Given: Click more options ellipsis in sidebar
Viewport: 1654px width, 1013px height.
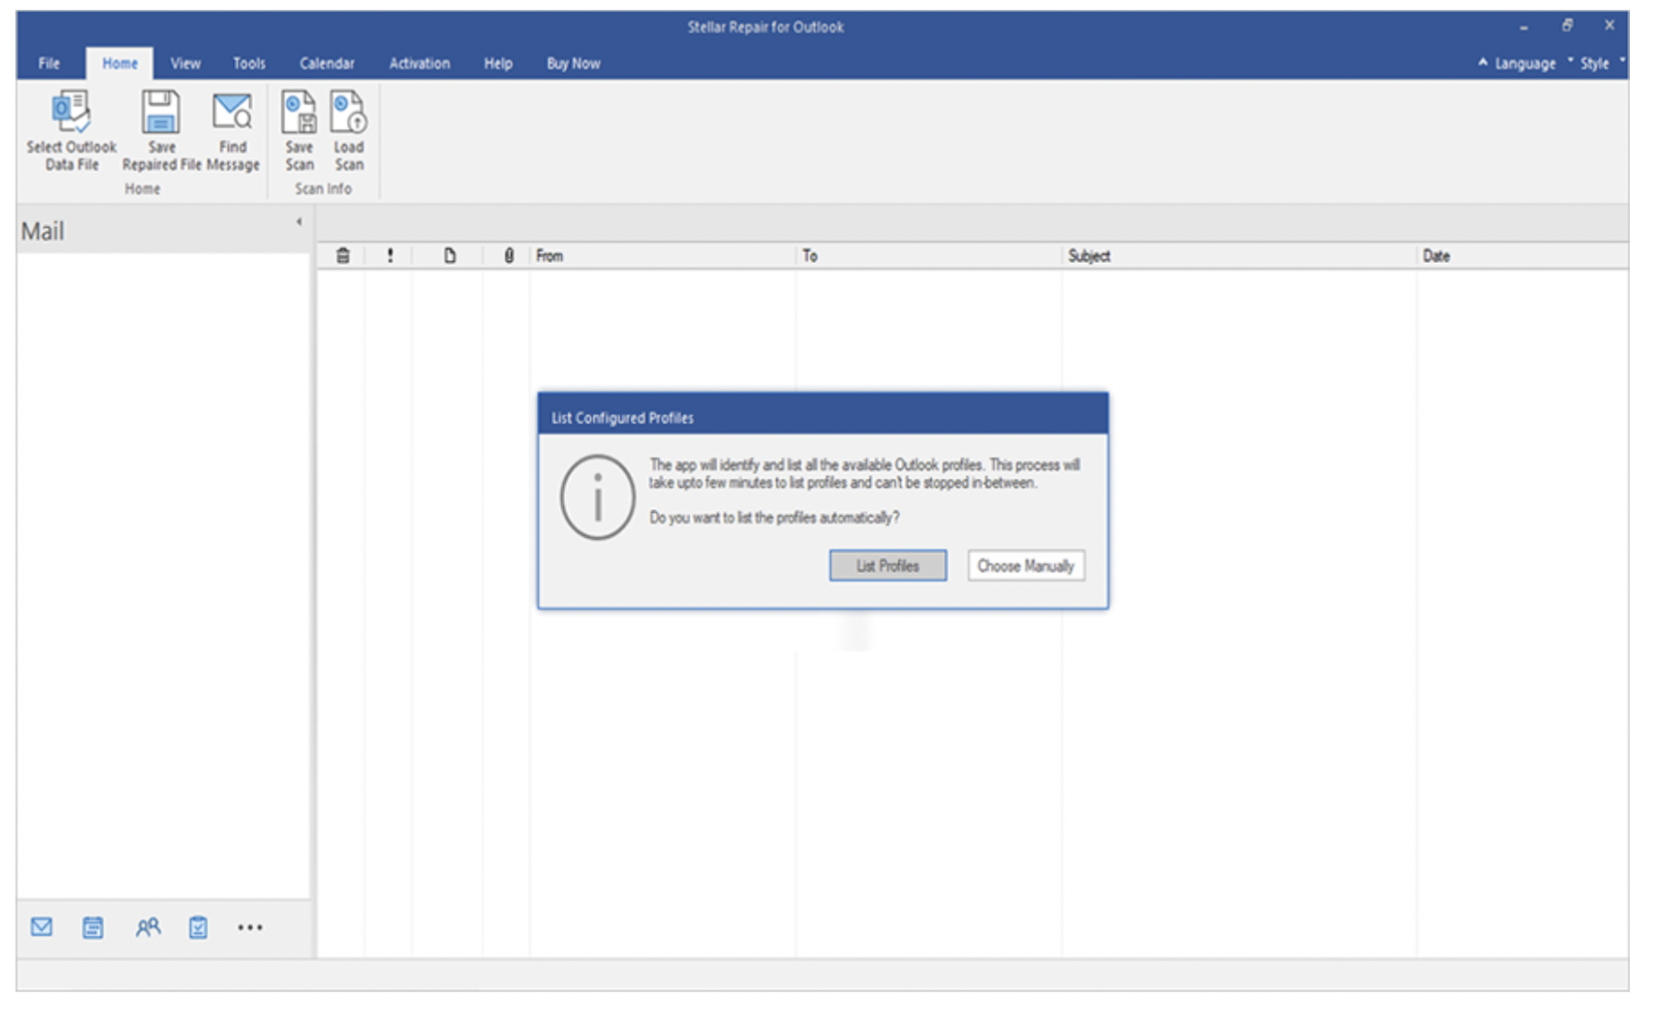Looking at the screenshot, I should coord(250,927).
